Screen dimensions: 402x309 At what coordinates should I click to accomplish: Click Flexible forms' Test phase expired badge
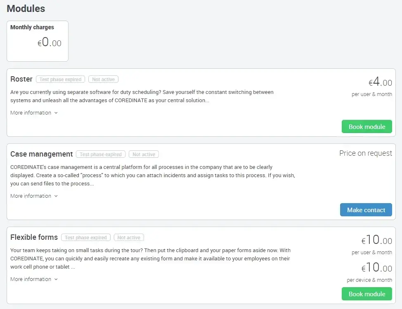click(x=86, y=238)
